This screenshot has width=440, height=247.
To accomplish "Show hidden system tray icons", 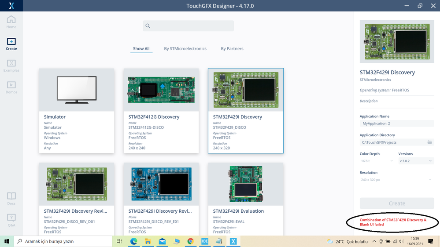I will pos(374,241).
